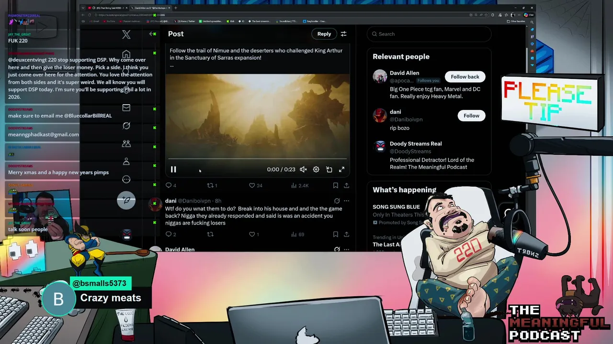Mute or unmute the video sound
This screenshot has height=344, width=613.
tap(303, 170)
